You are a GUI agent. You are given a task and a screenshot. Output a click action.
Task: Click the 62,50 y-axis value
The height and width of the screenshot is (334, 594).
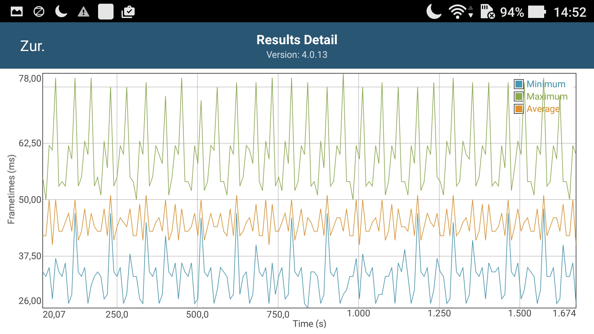30,143
